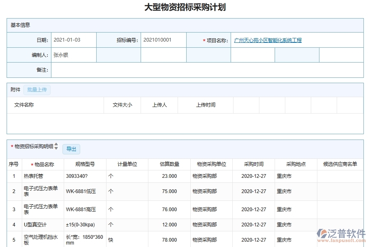Click the 估算数量 column header
The image size is (370, 247).
pyautogui.click(x=169, y=164)
